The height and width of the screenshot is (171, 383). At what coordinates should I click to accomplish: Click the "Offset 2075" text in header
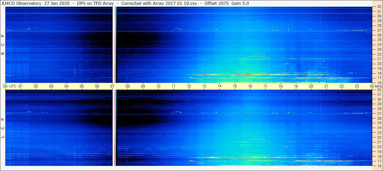coord(216,3)
